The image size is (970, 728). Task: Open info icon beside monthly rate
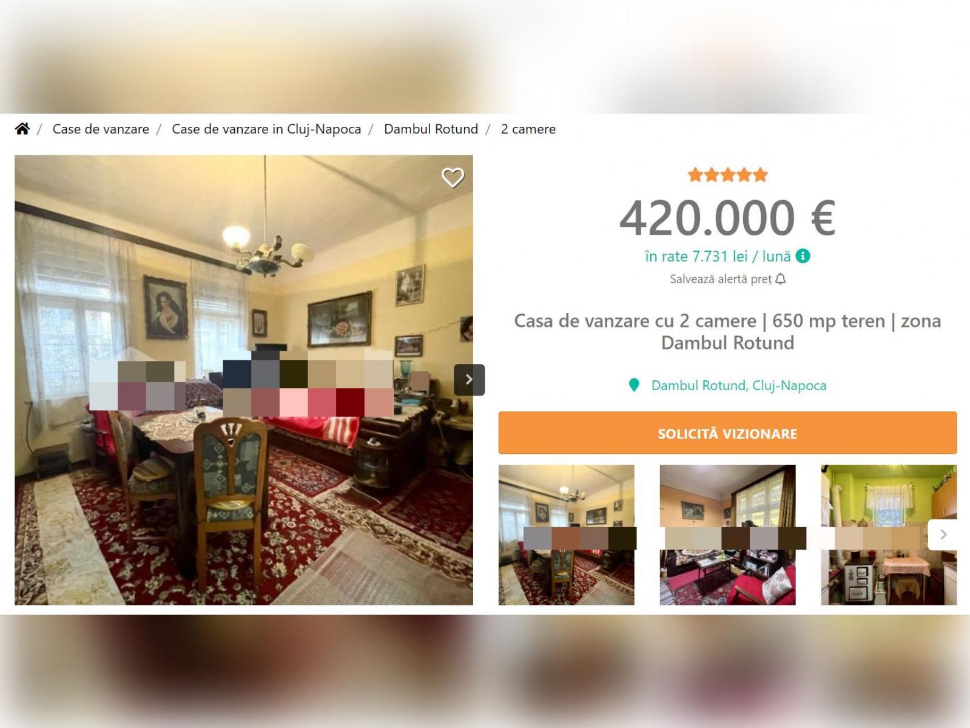pos(803,256)
